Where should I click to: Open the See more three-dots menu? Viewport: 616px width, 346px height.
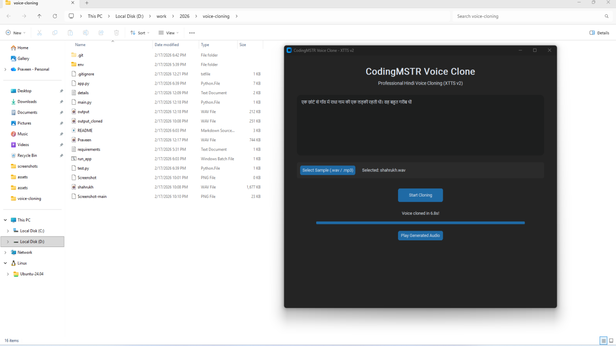coord(192,33)
